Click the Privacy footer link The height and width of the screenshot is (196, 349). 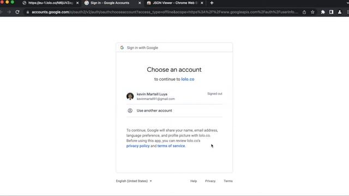[210, 181]
